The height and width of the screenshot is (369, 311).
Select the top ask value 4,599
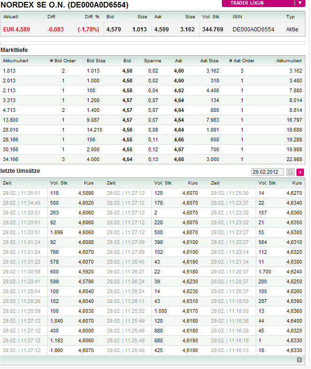click(x=161, y=30)
